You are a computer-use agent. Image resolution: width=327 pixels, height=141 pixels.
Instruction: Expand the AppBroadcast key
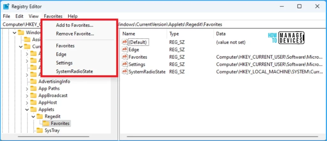pyautogui.click(x=27, y=96)
